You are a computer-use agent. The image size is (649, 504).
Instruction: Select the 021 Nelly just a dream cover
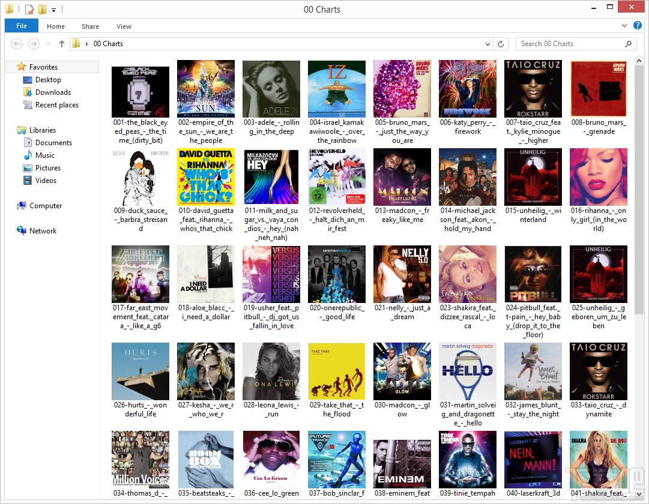pyautogui.click(x=402, y=274)
